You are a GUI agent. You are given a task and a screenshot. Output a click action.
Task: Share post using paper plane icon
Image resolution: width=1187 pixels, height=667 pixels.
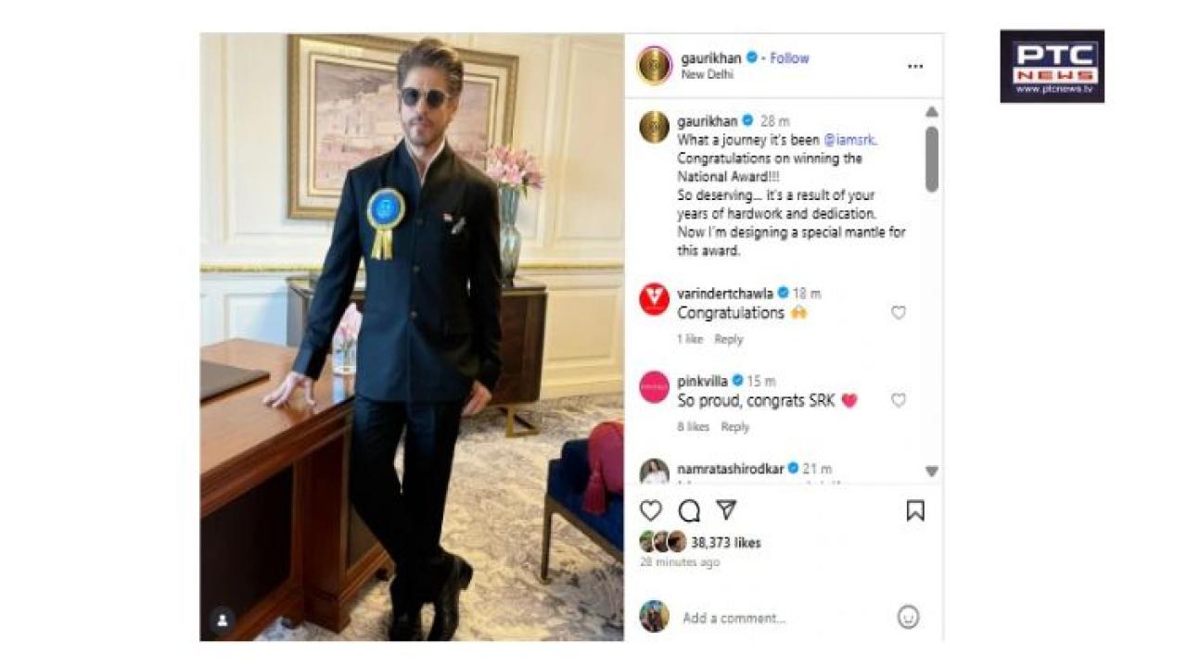pyautogui.click(x=726, y=510)
